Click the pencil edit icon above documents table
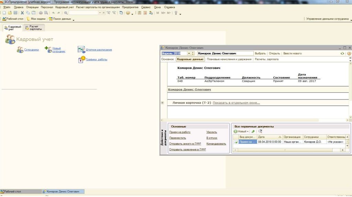 (253, 131)
